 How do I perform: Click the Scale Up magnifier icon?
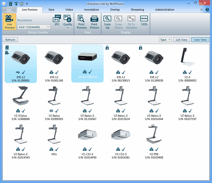107,22
